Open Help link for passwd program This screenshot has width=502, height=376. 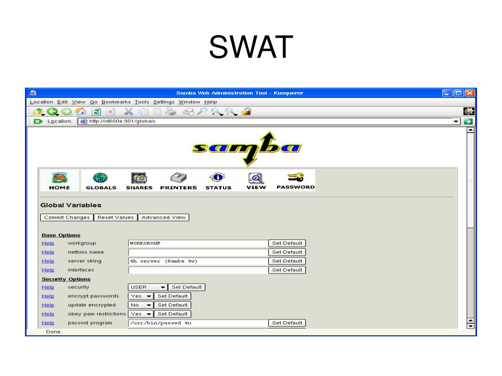click(48, 323)
